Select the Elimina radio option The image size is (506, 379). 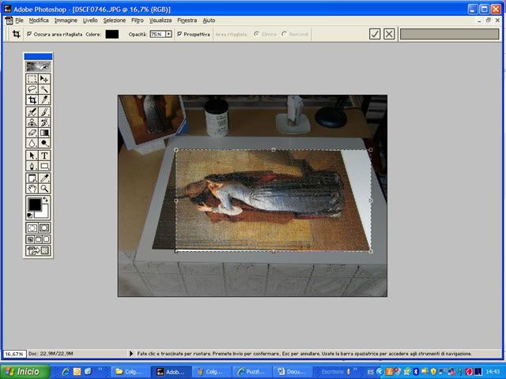tap(256, 34)
